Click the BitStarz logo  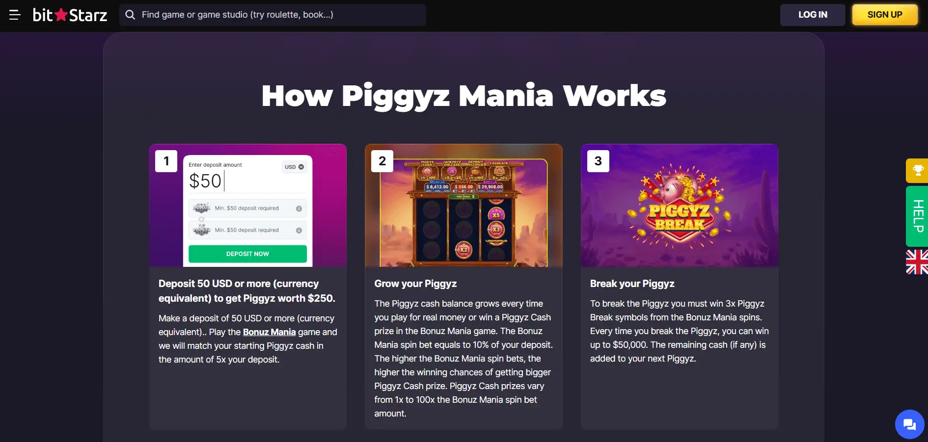tap(70, 15)
